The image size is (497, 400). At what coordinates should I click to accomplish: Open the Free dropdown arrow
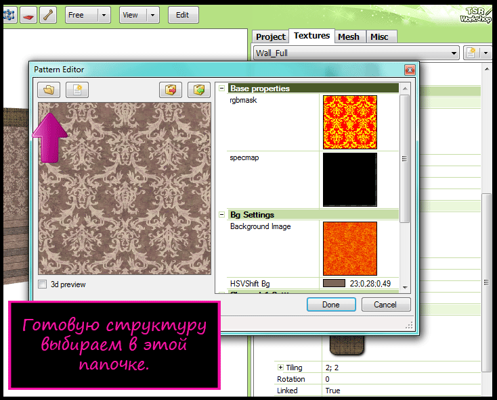(x=104, y=15)
